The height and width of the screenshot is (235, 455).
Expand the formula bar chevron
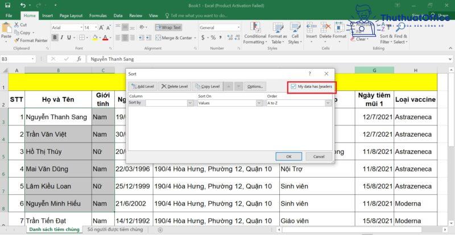[450, 59]
